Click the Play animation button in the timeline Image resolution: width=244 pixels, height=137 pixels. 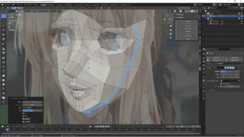103,126
